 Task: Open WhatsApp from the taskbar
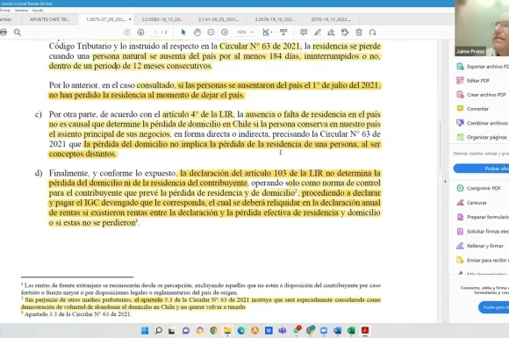point(297,330)
